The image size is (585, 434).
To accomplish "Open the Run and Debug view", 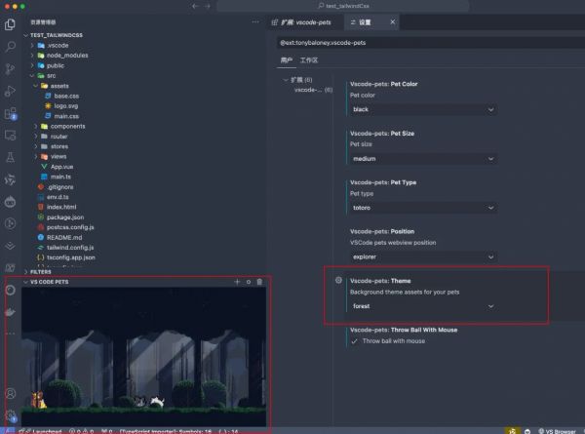I will click(x=11, y=91).
